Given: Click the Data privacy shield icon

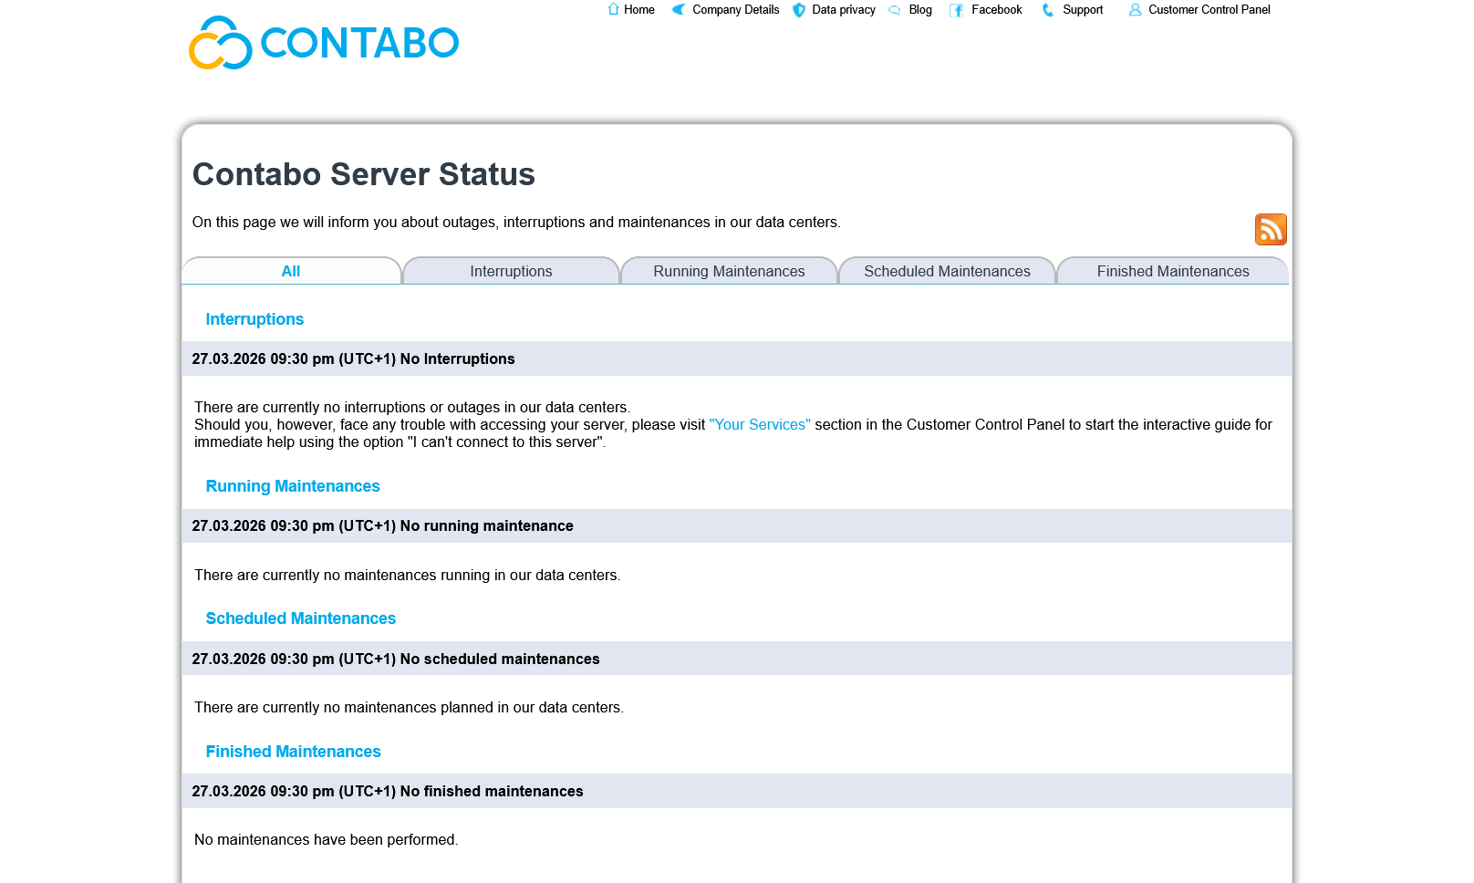Looking at the screenshot, I should (x=799, y=10).
